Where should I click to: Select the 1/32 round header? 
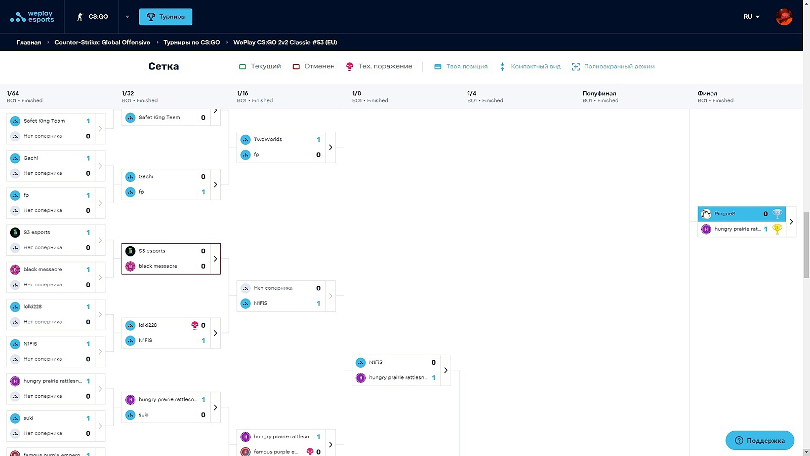click(140, 96)
